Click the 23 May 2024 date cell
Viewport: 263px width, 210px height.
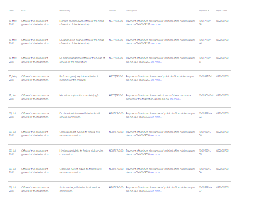(13, 78)
